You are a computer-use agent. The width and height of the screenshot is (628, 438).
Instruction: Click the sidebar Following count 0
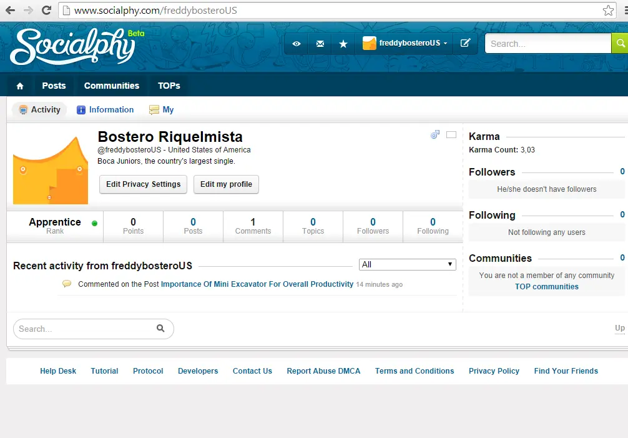click(622, 214)
